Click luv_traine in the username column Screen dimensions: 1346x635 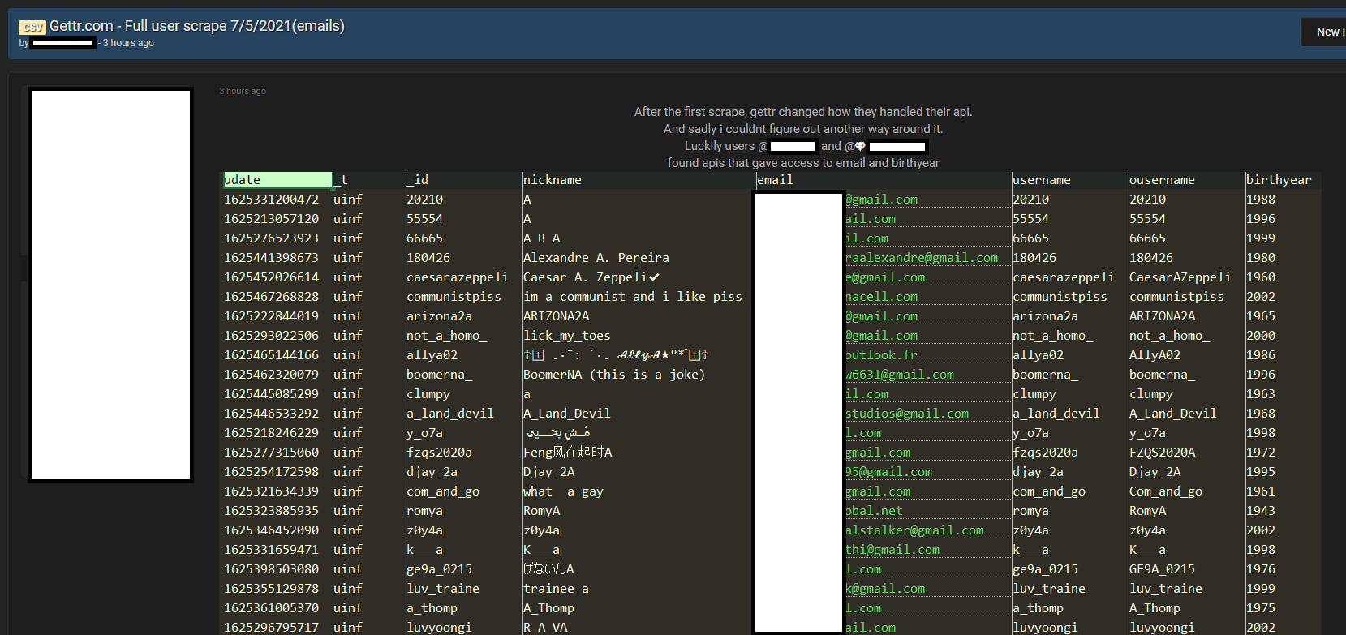click(x=1049, y=589)
